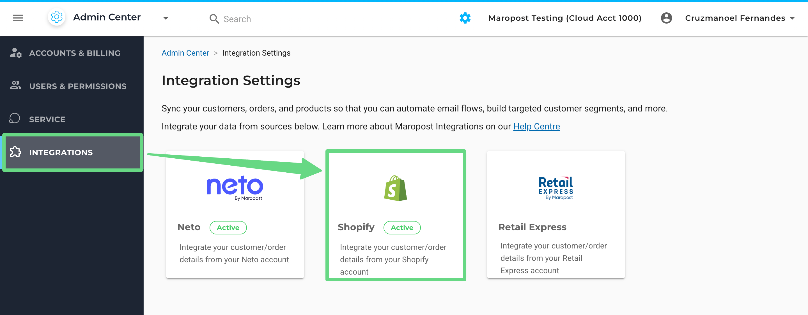
Task: Open Service sidebar item
Action: click(x=72, y=119)
